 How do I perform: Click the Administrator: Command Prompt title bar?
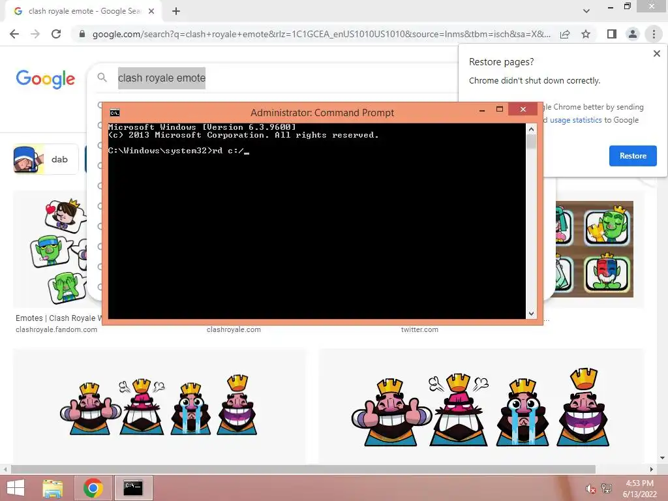click(x=322, y=112)
